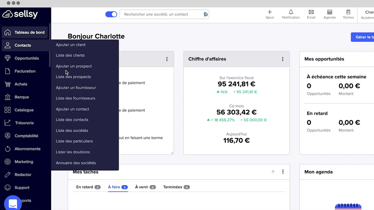
Task: Switch to the 'Terminées' tasks tab
Action: pyautogui.click(x=176, y=187)
